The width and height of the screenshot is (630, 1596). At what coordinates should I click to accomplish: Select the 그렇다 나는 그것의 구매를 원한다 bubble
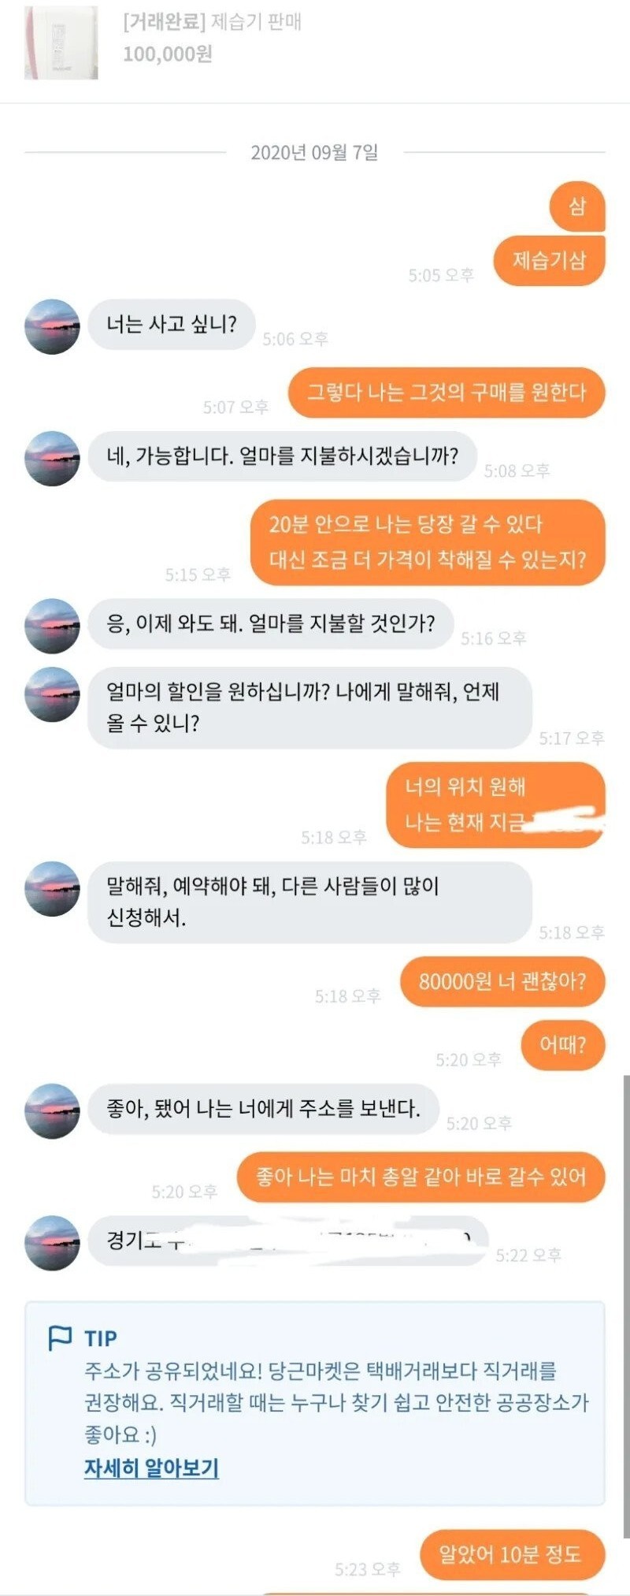click(x=447, y=392)
